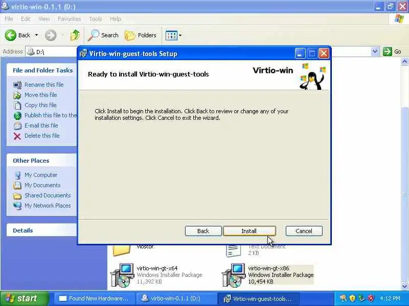Click the file list scroll-up arrow
The image size is (409, 306).
pos(404,62)
